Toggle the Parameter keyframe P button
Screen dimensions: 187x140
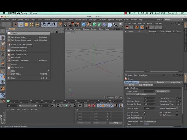point(111,105)
